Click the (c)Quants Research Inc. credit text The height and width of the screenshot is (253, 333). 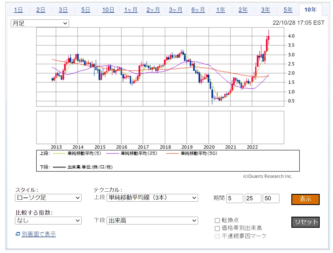268,176
